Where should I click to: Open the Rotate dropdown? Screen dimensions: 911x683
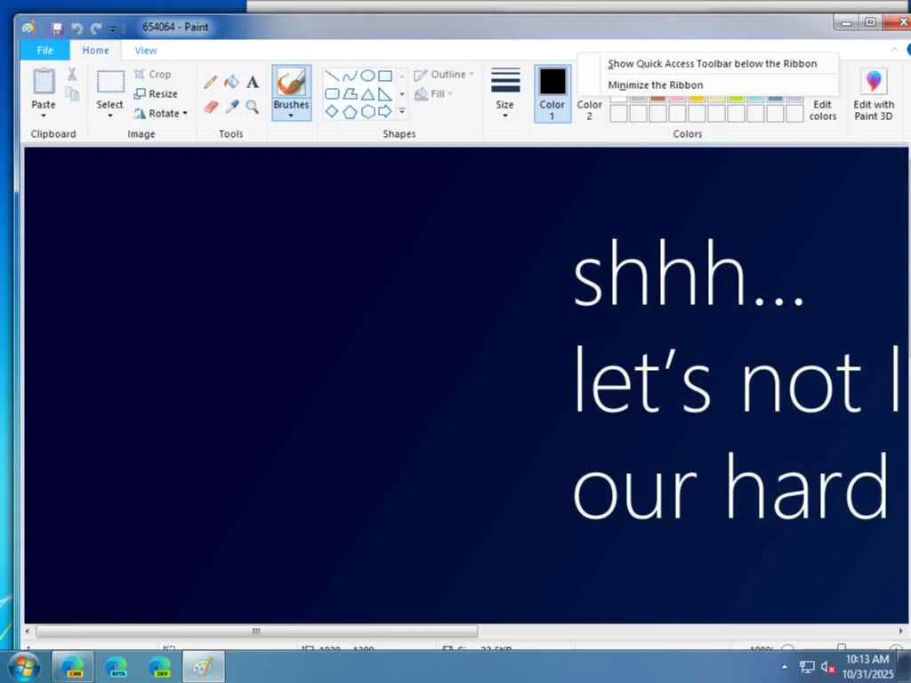tap(161, 113)
